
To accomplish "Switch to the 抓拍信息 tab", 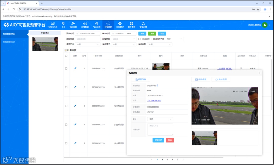I will point(201,79).
